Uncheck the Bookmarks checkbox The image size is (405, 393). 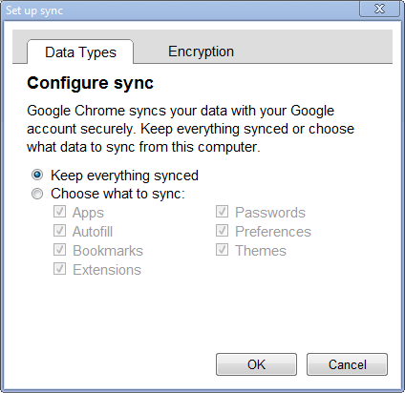(59, 250)
